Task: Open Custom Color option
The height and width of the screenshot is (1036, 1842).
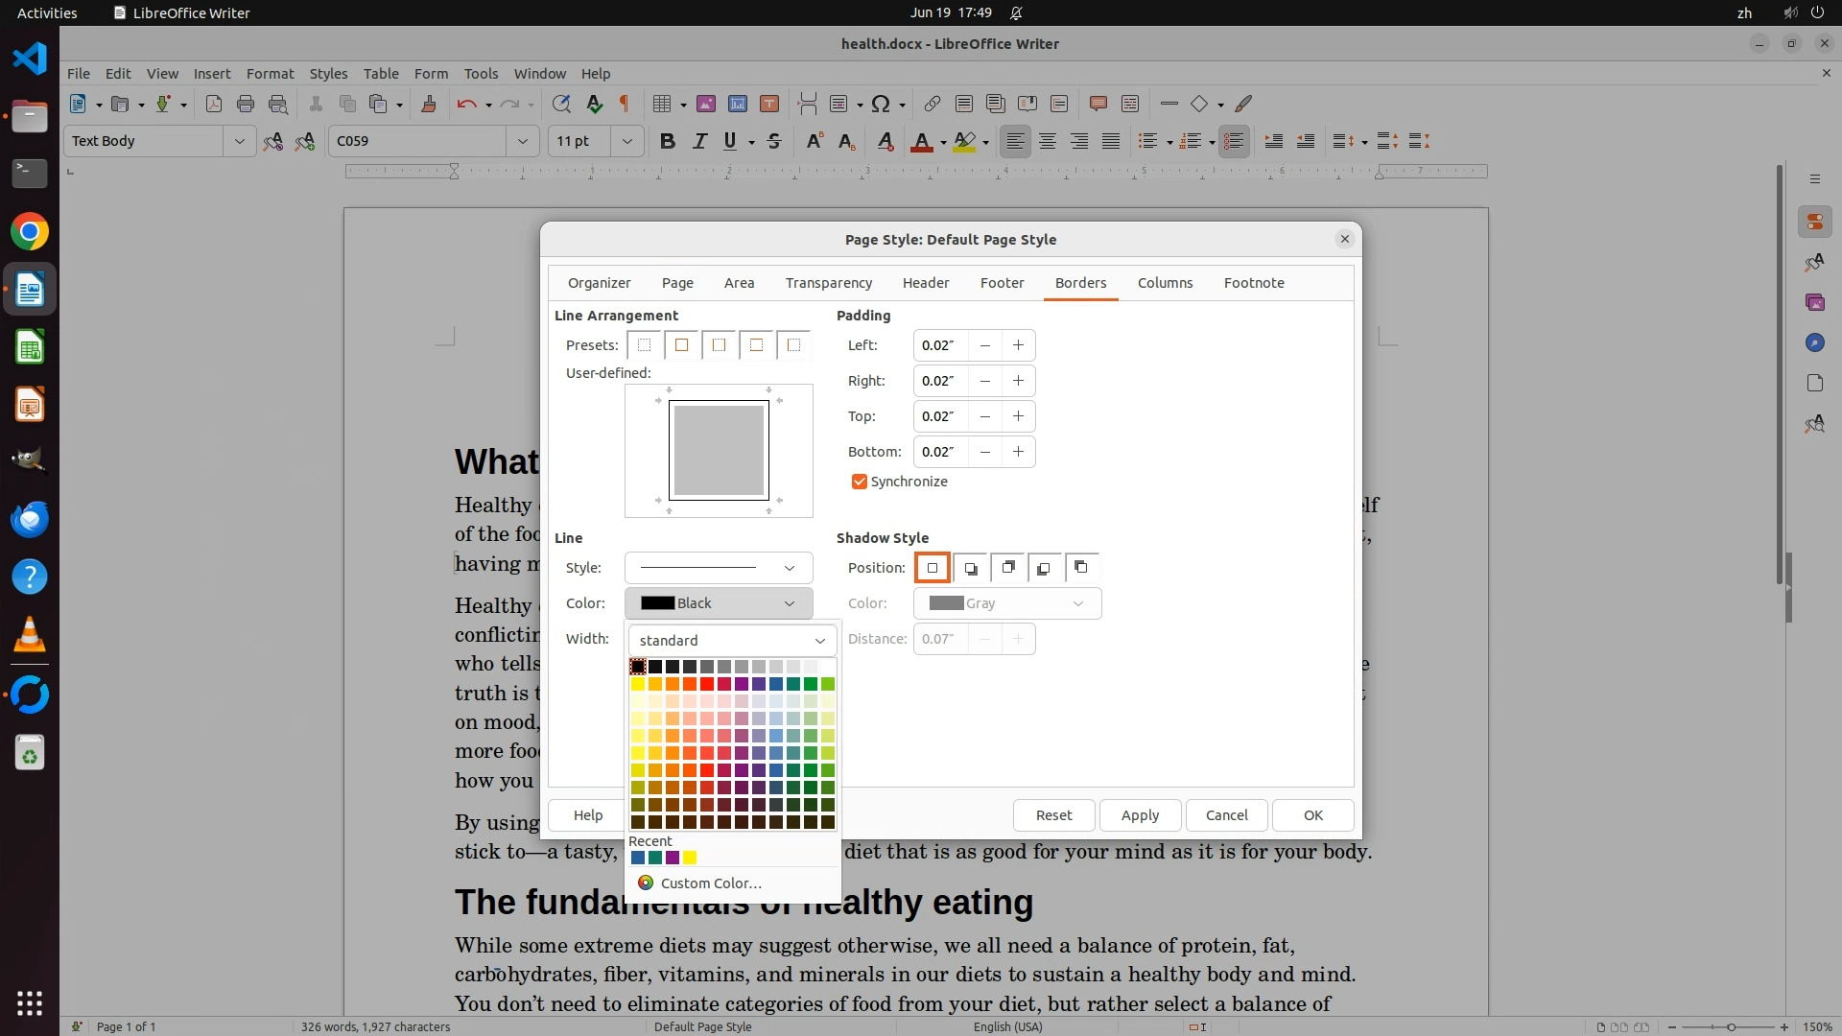Action: tap(710, 883)
